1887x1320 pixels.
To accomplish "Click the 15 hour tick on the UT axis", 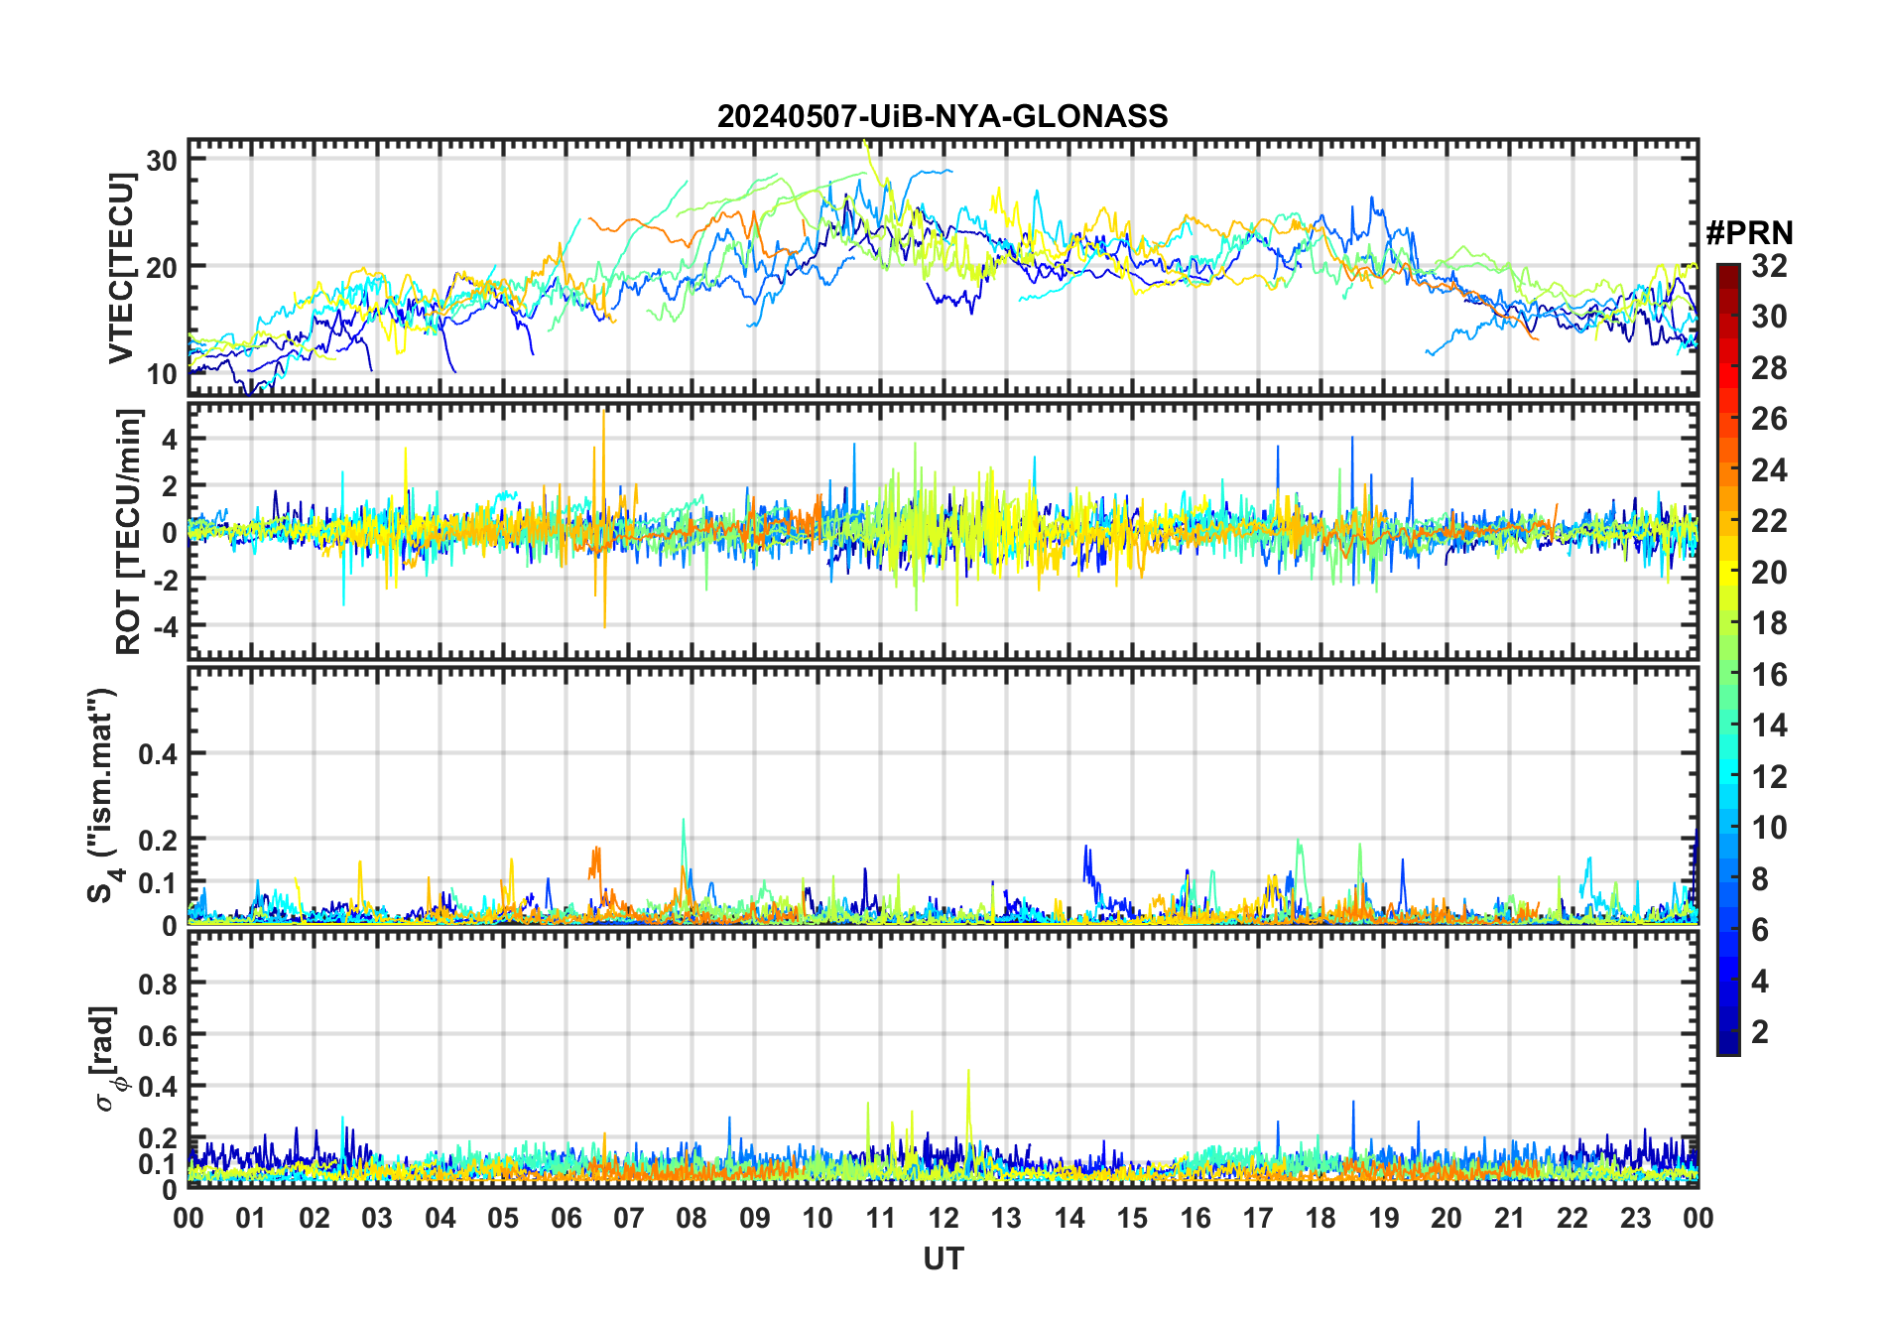I will (x=1132, y=1218).
